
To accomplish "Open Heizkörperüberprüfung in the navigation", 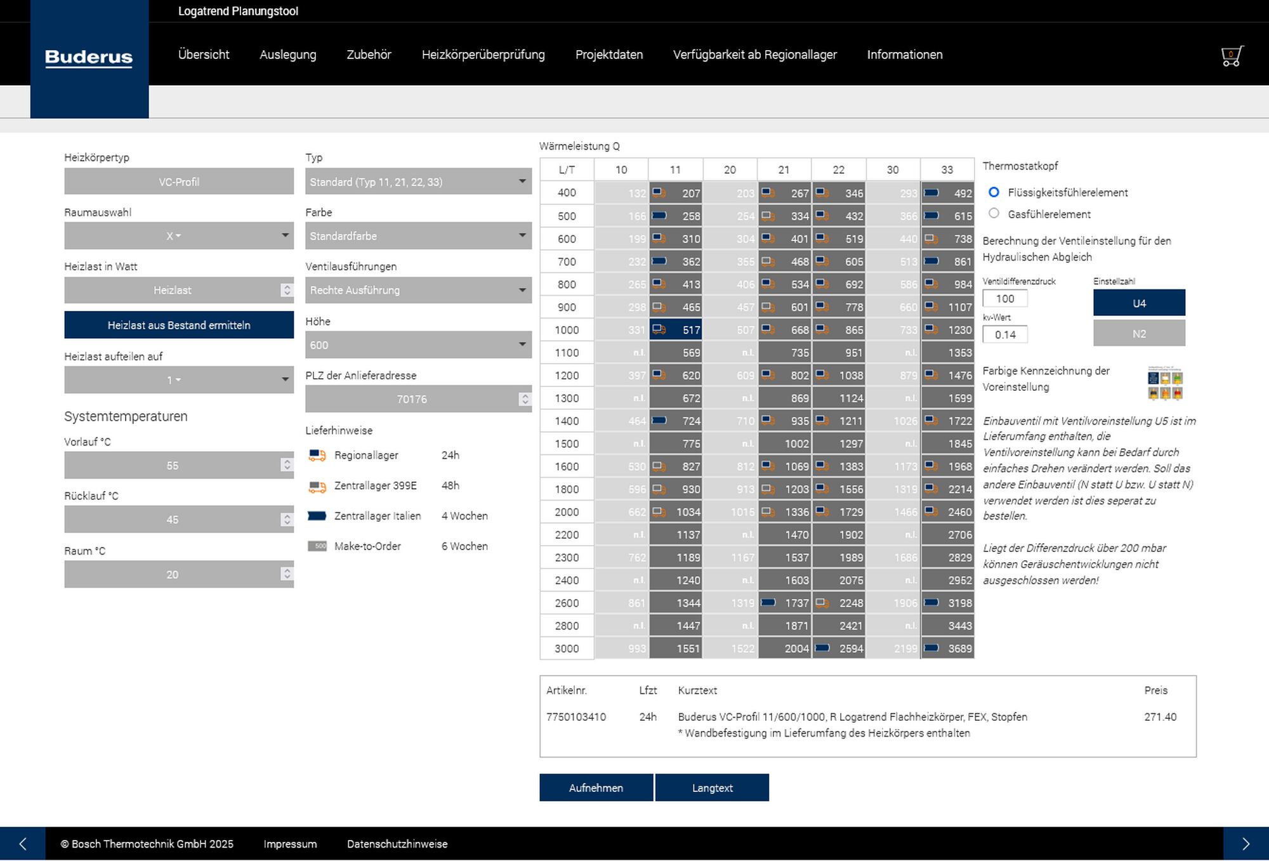I will [483, 55].
